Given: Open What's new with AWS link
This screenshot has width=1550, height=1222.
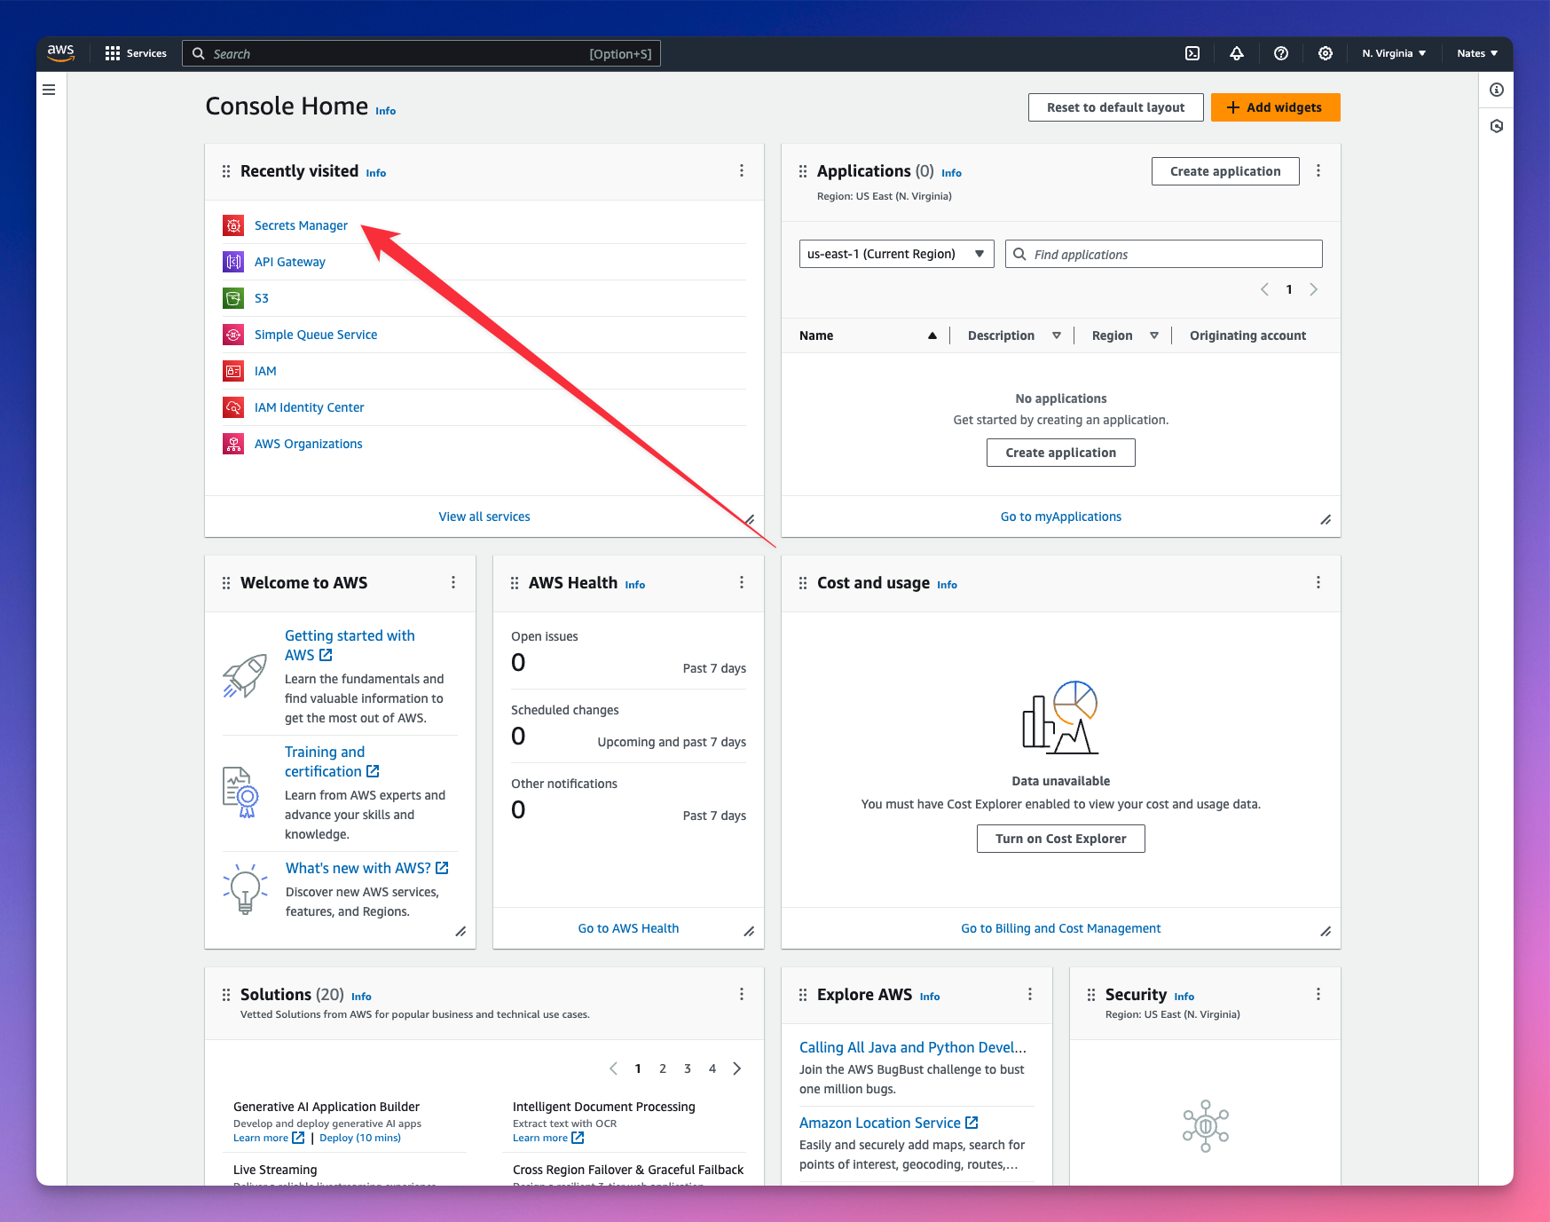Looking at the screenshot, I should [366, 868].
